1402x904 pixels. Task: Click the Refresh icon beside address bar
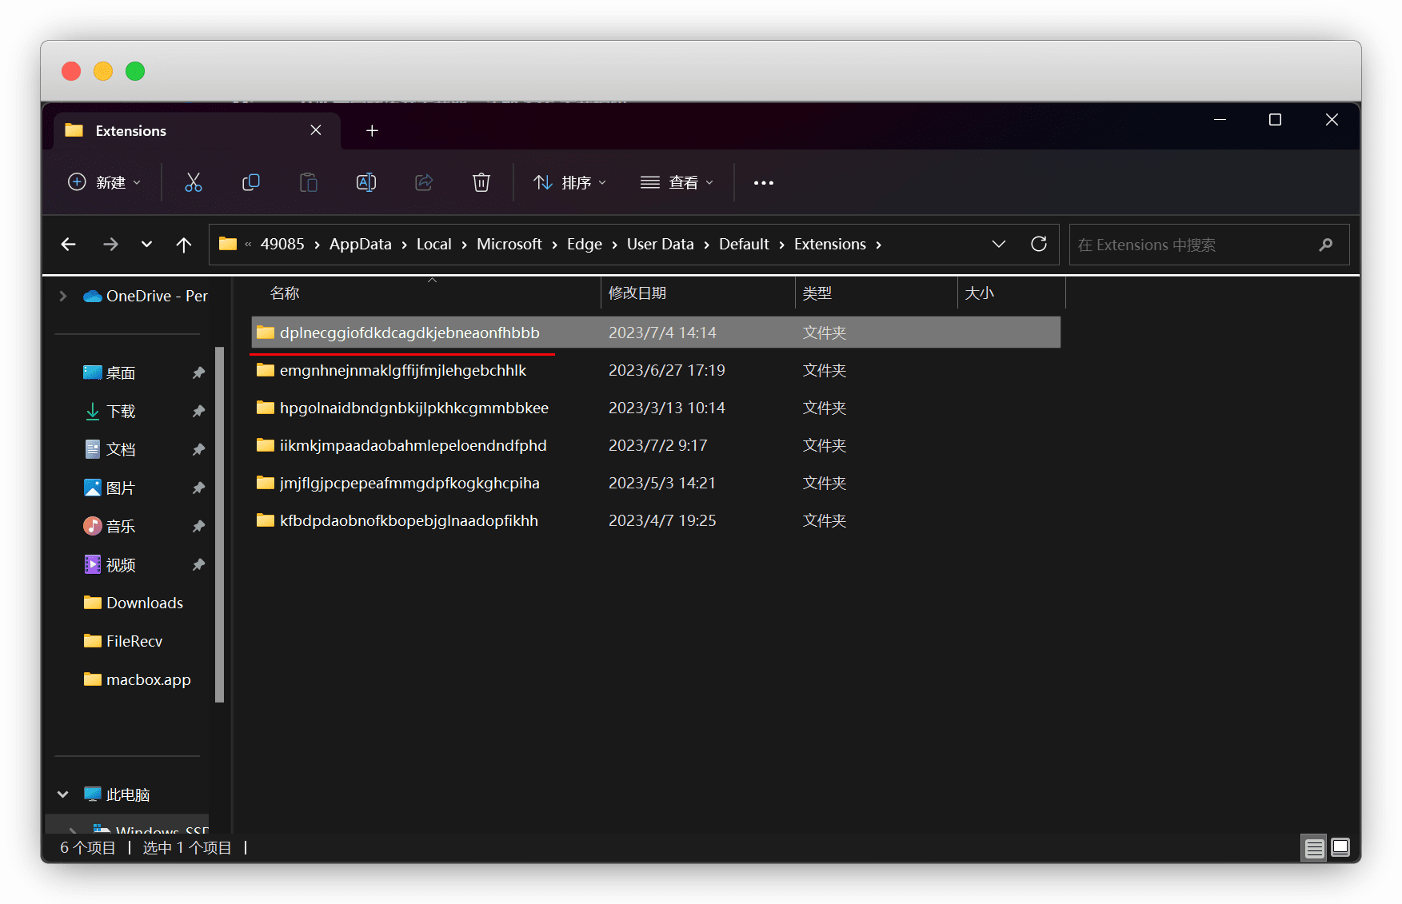pyautogui.click(x=1039, y=245)
